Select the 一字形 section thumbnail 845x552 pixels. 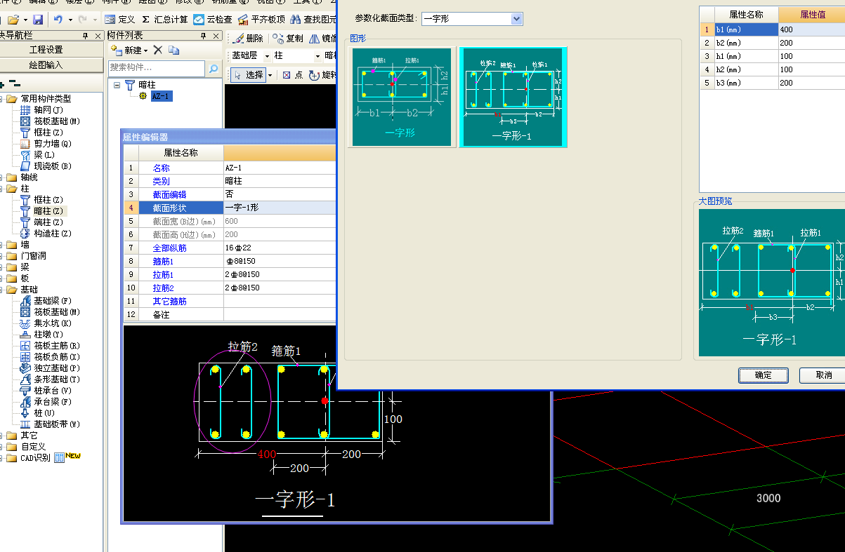[x=401, y=97]
